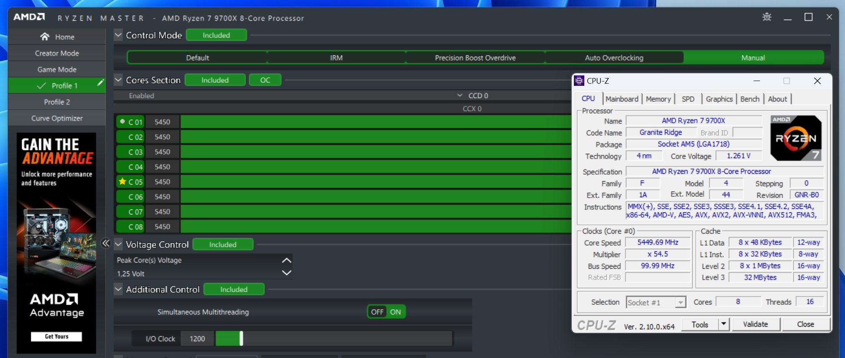Click the Core Speed 5449.69 MHz value

click(658, 242)
